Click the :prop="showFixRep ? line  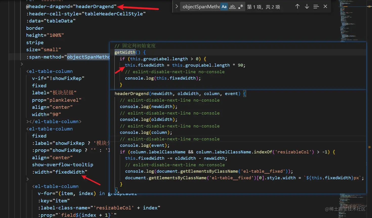(x=71, y=150)
